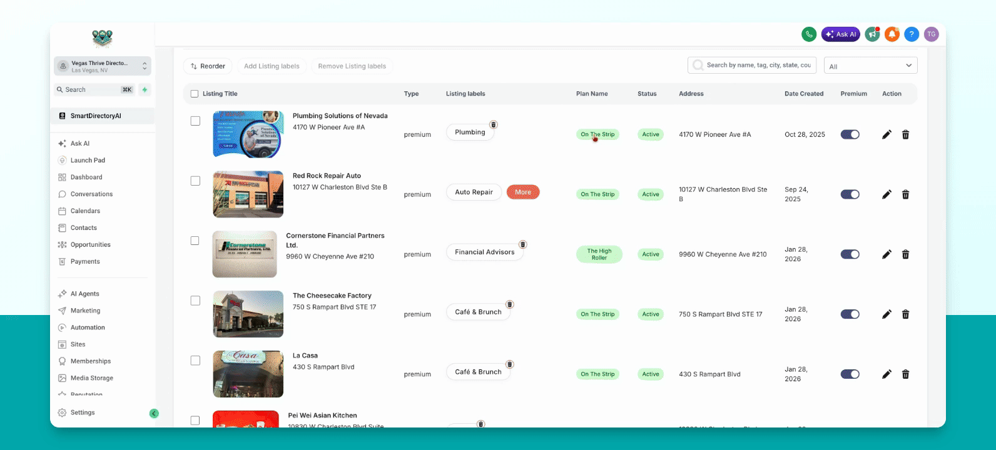The image size is (996, 450).
Task: Delete The Cheesecake Factory listing
Action: point(905,314)
